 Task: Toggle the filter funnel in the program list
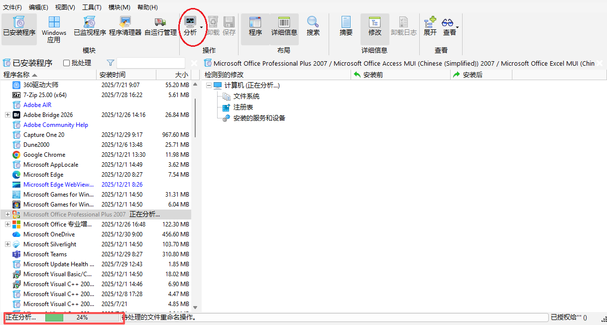click(110, 63)
